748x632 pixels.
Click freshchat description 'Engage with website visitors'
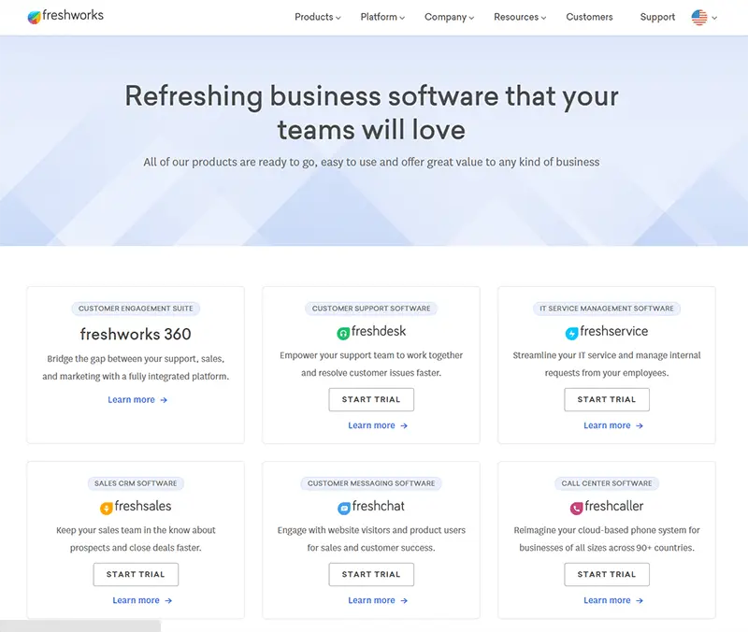click(371, 539)
